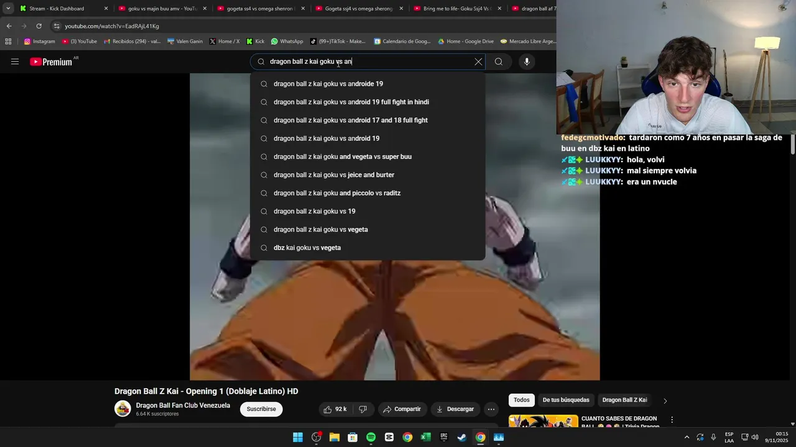Open the Instagram bookmark
The width and height of the screenshot is (796, 447).
coord(39,42)
